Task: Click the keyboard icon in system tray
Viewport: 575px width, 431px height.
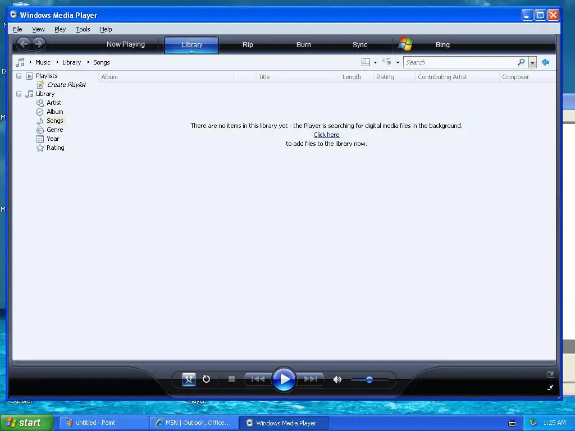Action: coord(512,423)
